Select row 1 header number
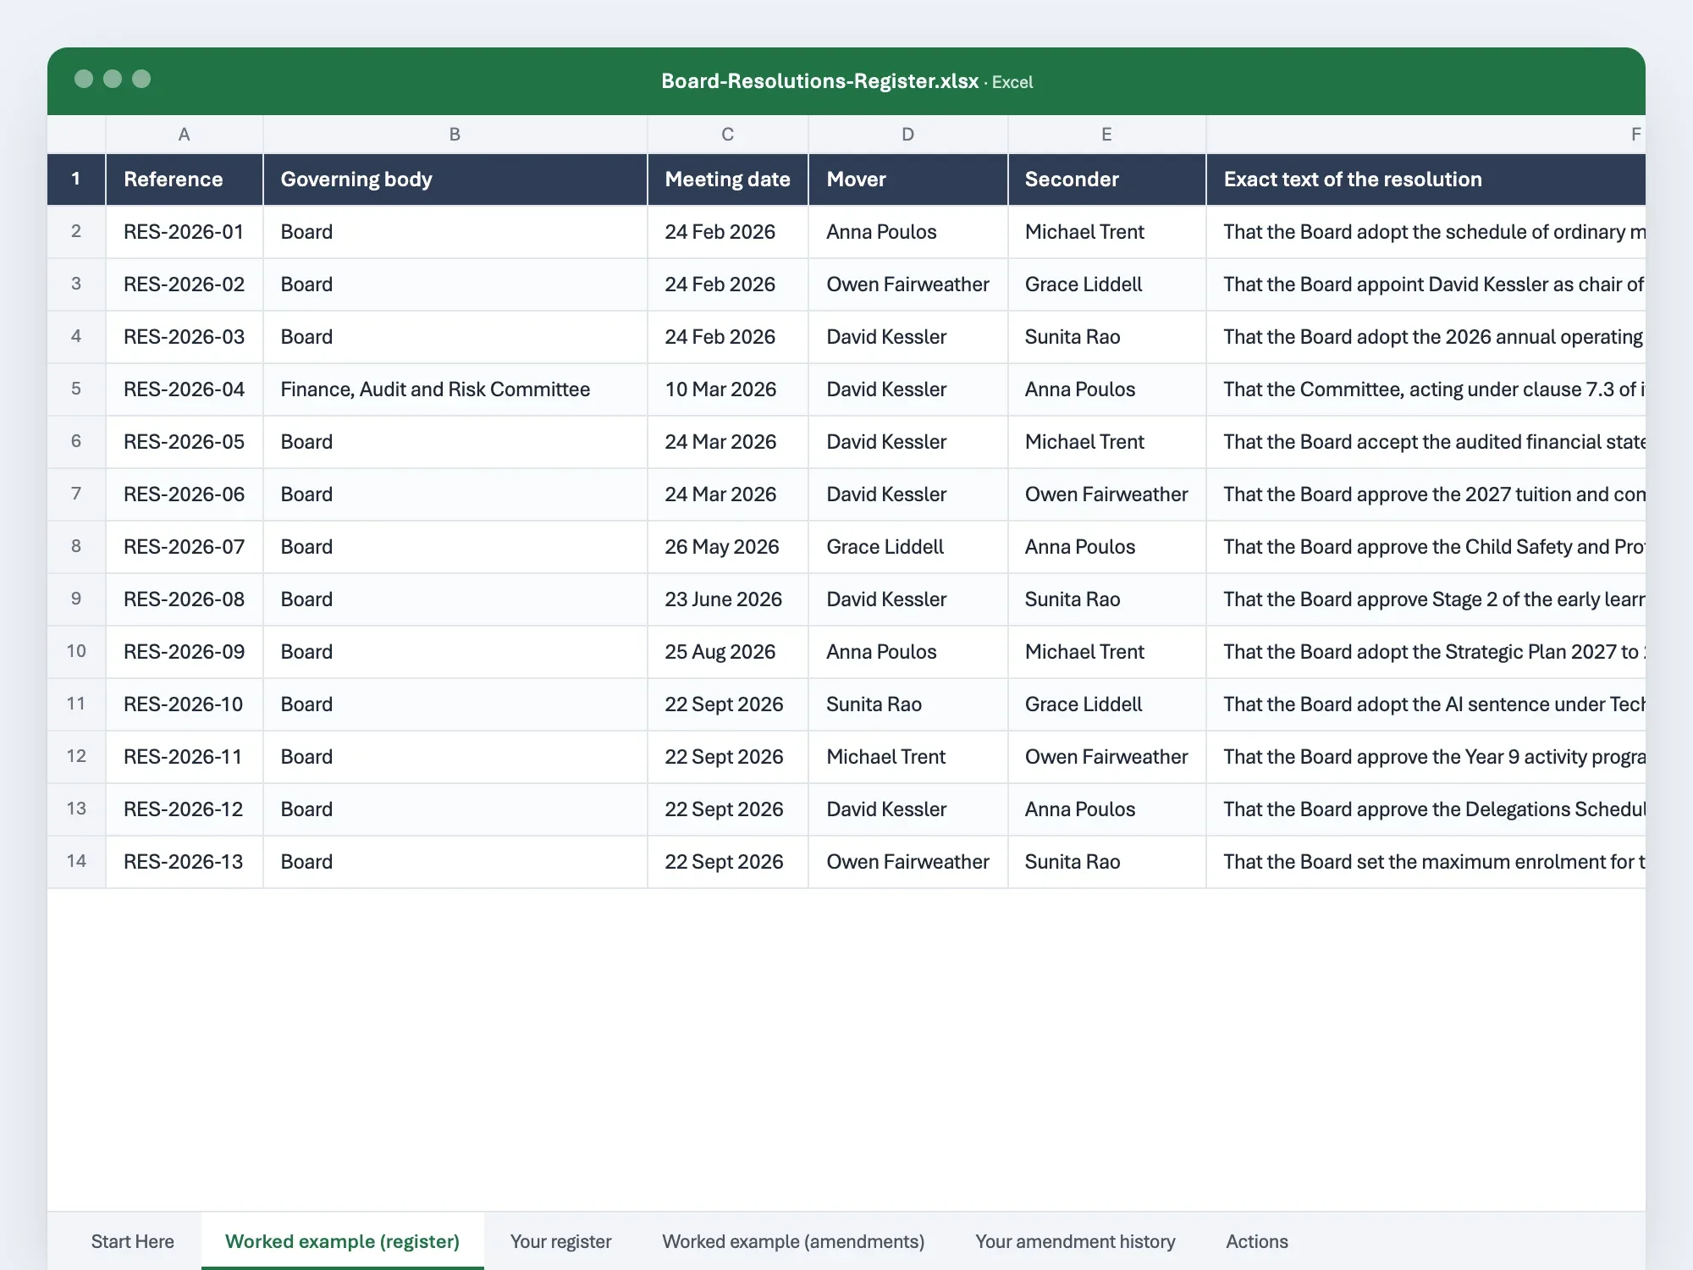The image size is (1693, 1270). pyautogui.click(x=76, y=179)
